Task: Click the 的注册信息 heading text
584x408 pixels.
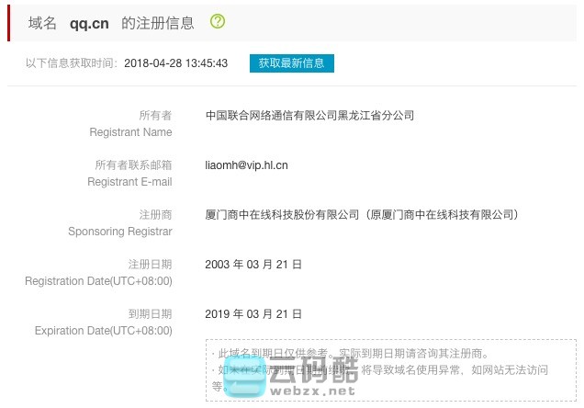Action: point(158,23)
